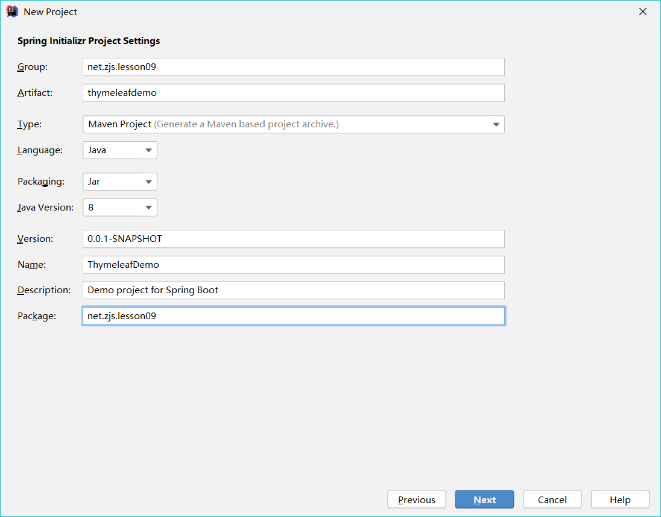Cancel the new project wizard
The width and height of the screenshot is (661, 517).
pyautogui.click(x=552, y=500)
